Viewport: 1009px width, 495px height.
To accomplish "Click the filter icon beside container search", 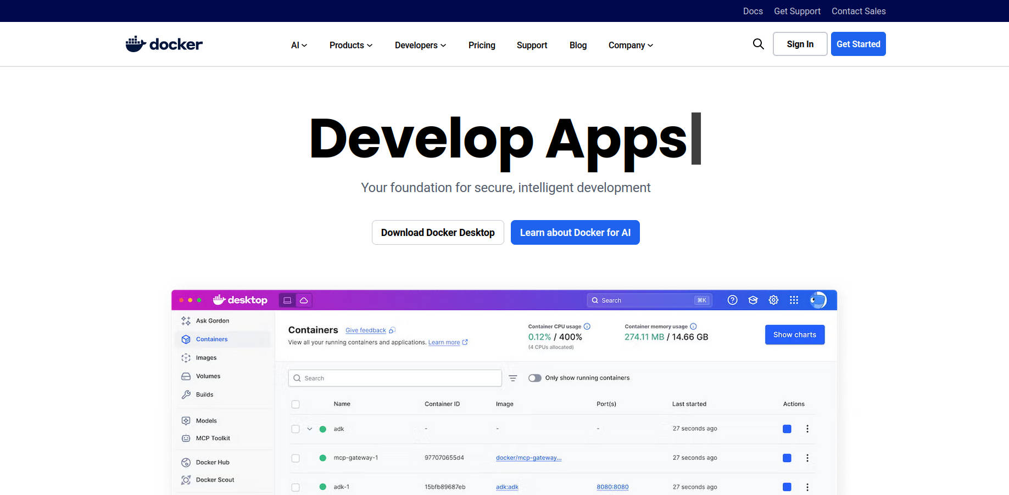I will coord(512,378).
